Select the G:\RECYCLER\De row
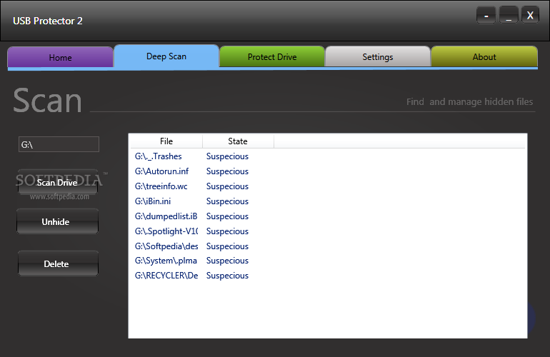Image resolution: width=550 pixels, height=357 pixels. tap(328, 276)
